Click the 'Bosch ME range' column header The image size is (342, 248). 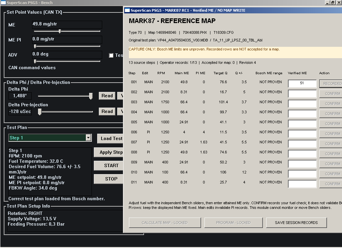tap(269, 73)
